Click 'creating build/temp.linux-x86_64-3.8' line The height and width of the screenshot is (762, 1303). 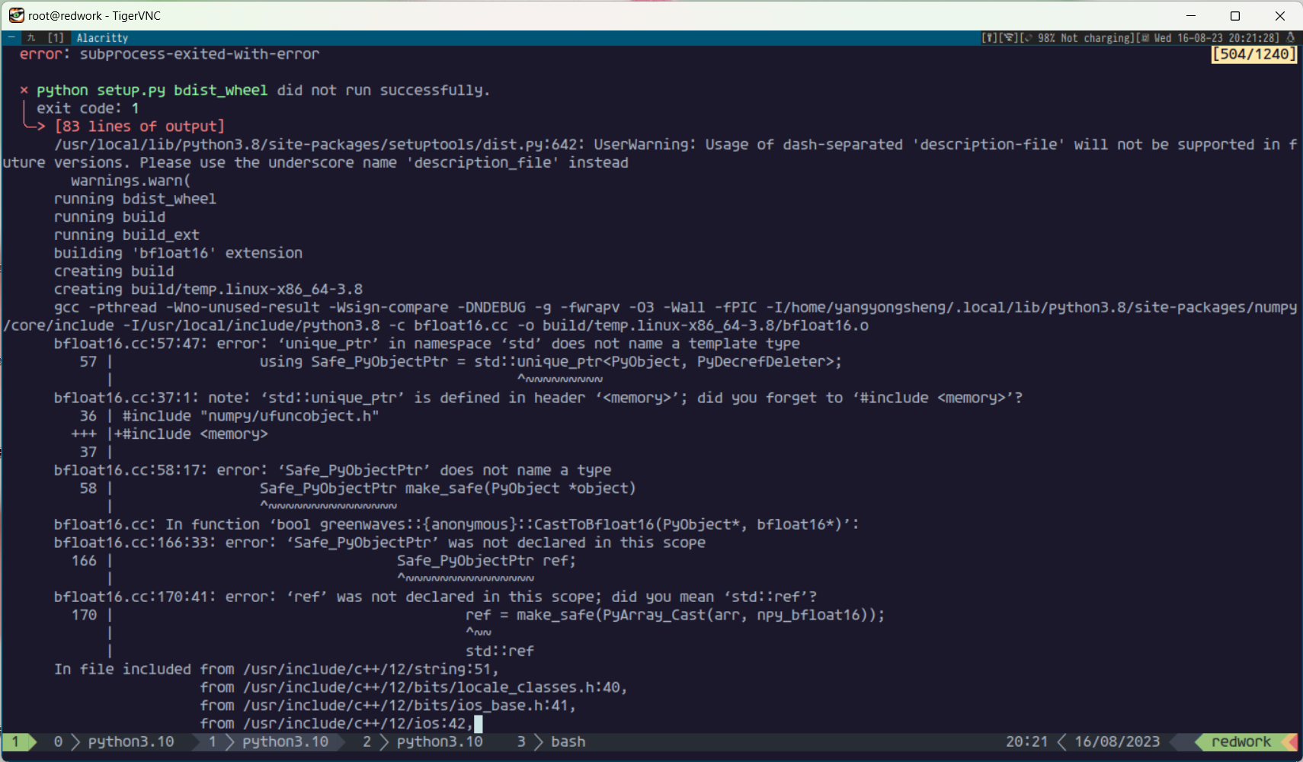[x=208, y=290]
